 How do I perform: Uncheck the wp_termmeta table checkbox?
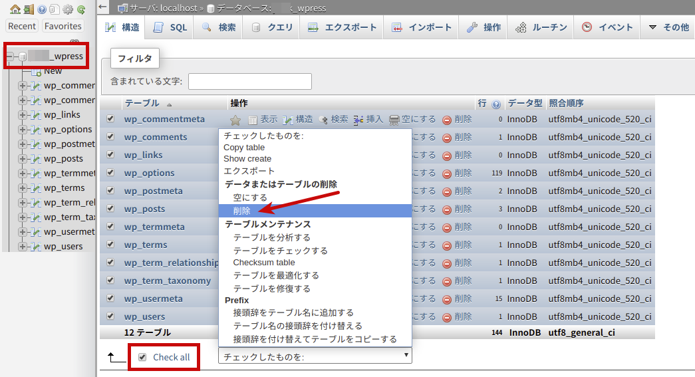coord(110,226)
